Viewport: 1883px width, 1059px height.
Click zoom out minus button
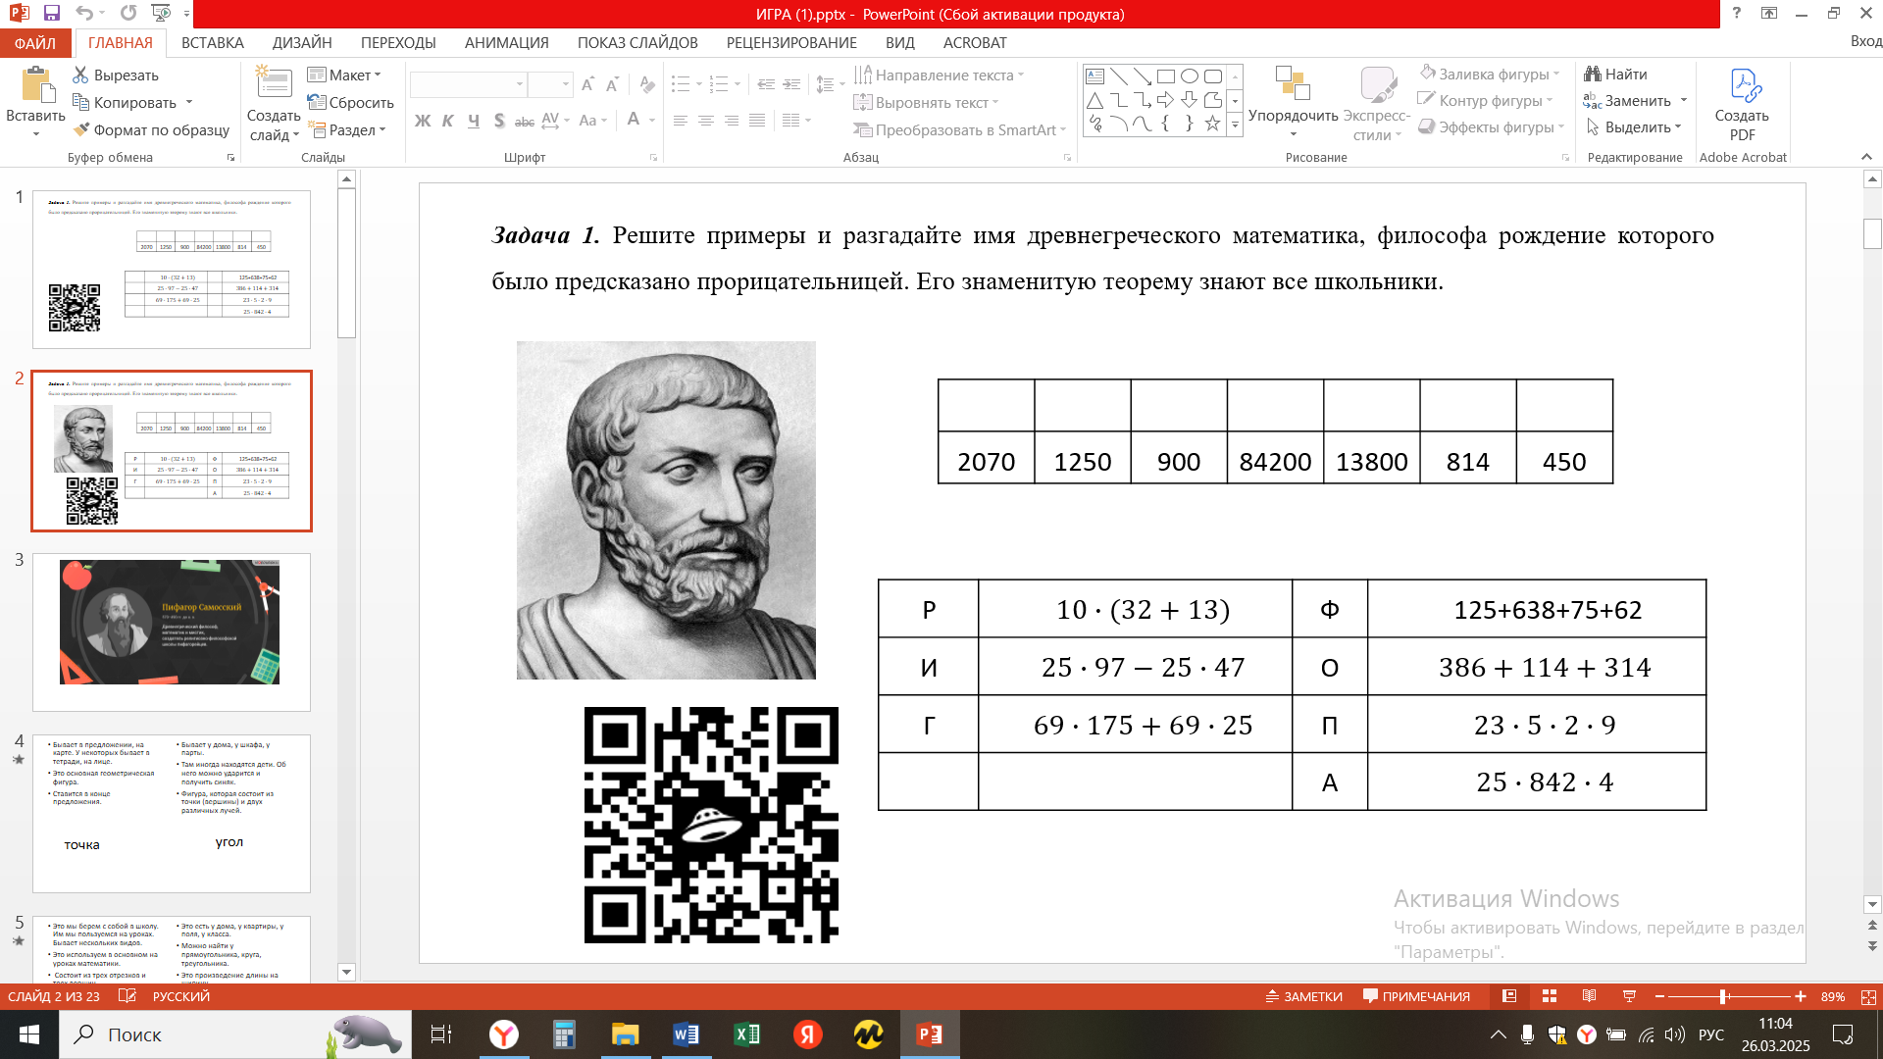1659,996
